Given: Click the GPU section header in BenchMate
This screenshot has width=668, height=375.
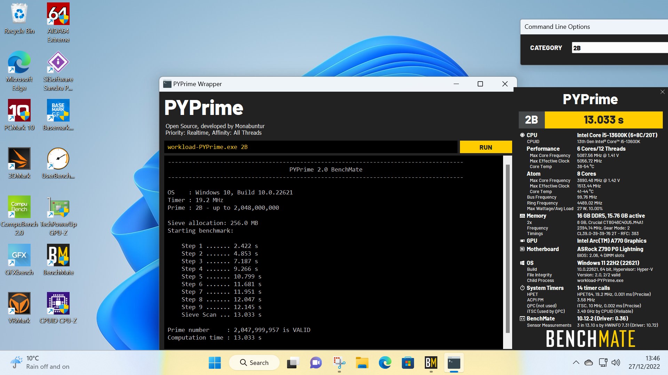Looking at the screenshot, I should [x=532, y=241].
